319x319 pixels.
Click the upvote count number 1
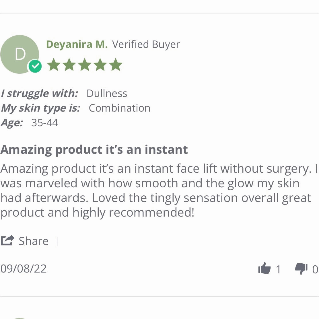(278, 269)
